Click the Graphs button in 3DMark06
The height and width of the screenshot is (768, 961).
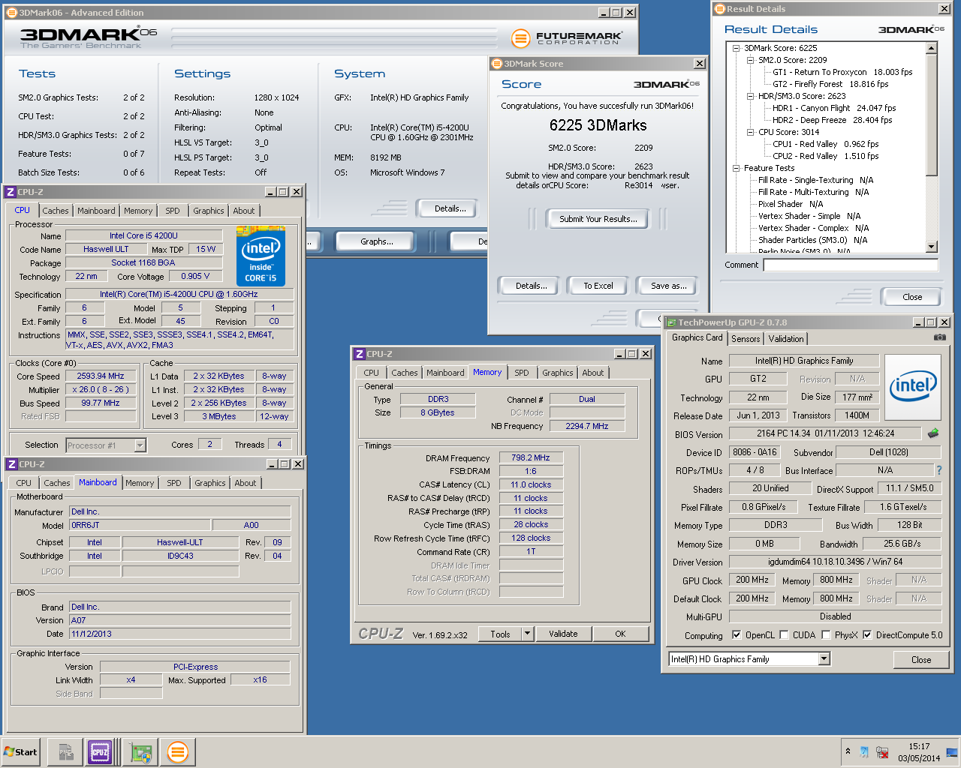tap(376, 241)
